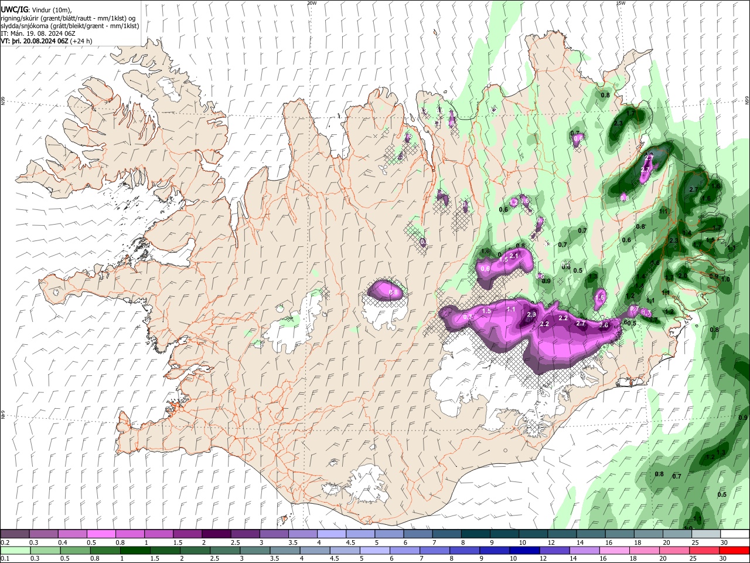Screen dimensions: 750x563
Task: Click the white 30 swatch in the snow legend
Action: (x=735, y=534)
